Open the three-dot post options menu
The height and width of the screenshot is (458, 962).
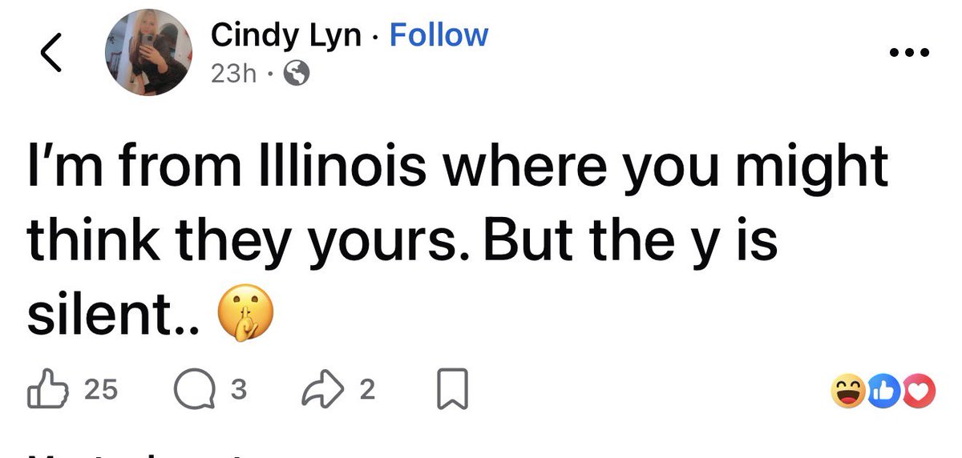[911, 54]
